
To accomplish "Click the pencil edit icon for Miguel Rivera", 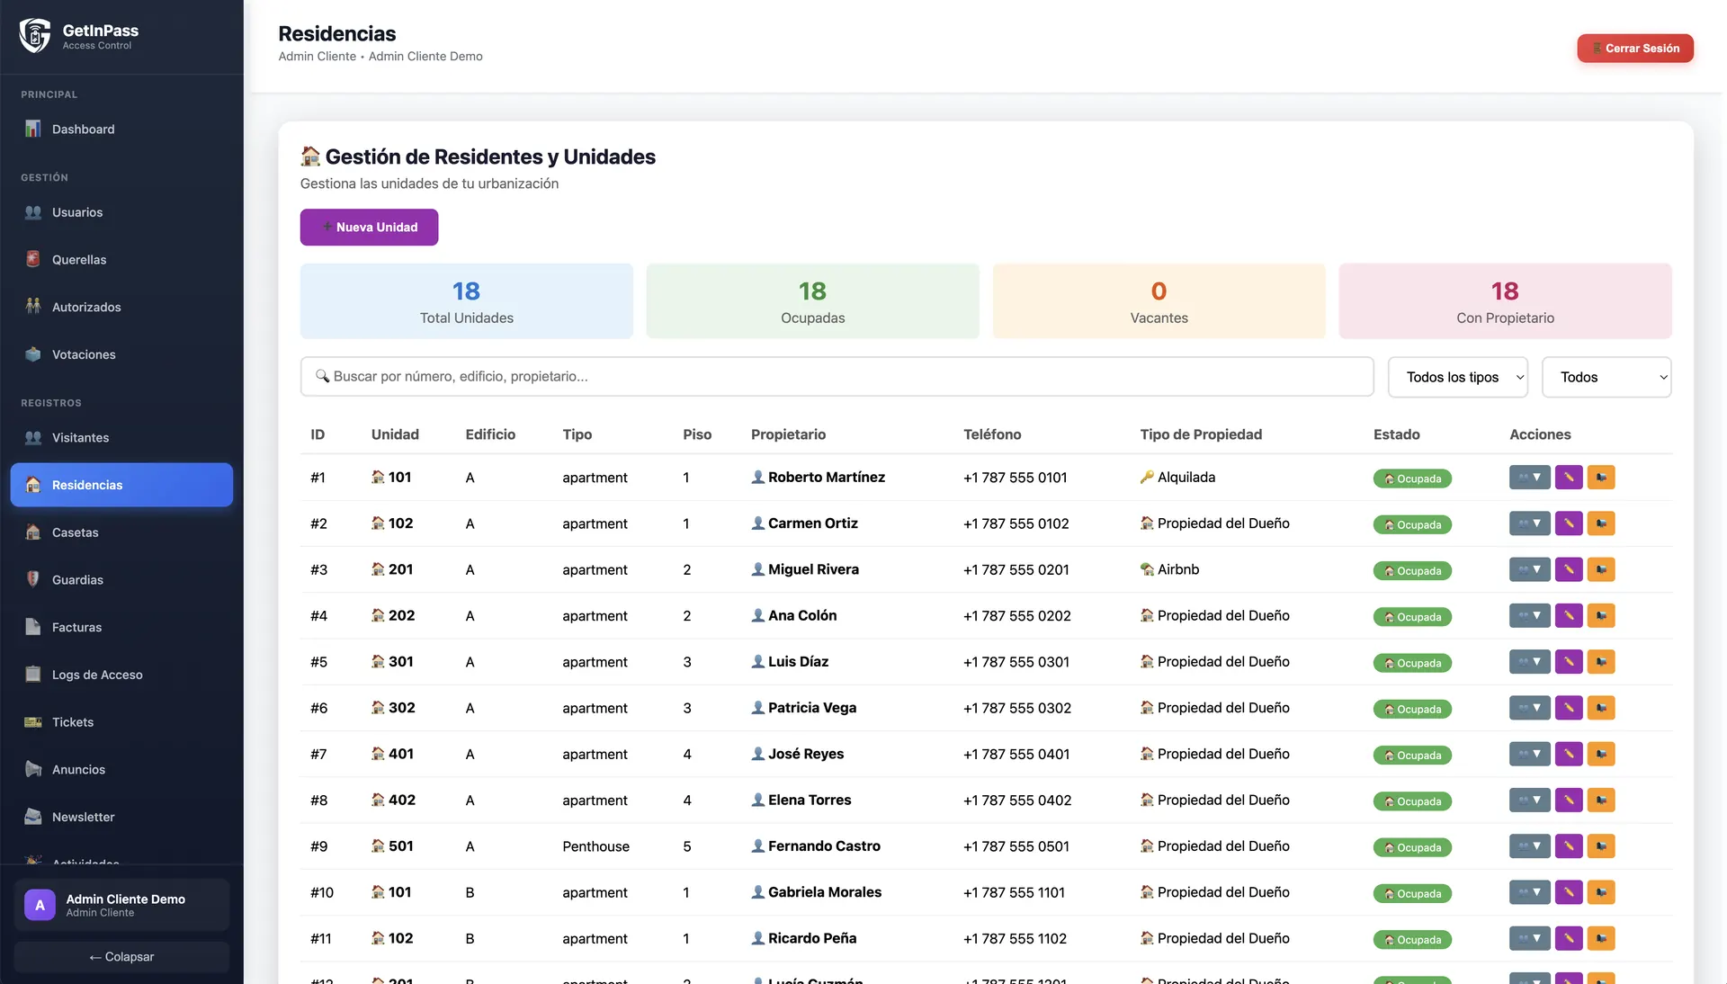I will 1569,569.
